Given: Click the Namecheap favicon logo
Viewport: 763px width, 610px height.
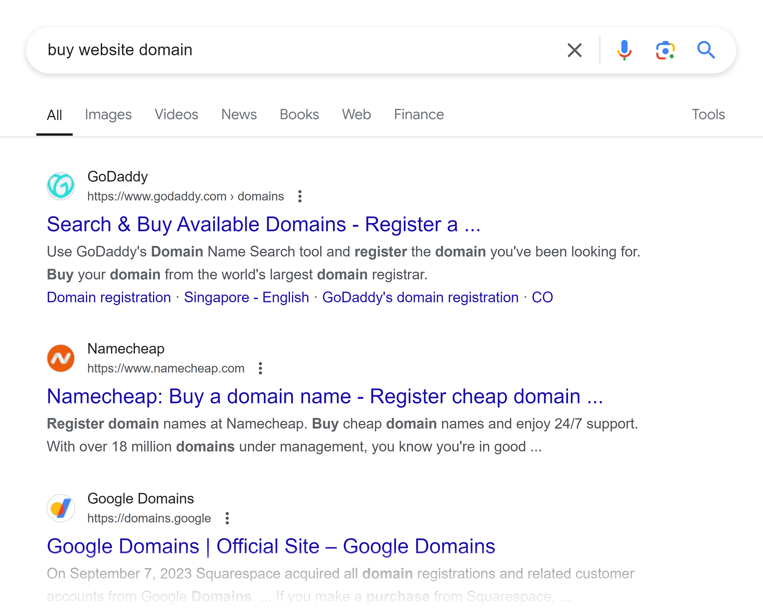Looking at the screenshot, I should coord(61,359).
